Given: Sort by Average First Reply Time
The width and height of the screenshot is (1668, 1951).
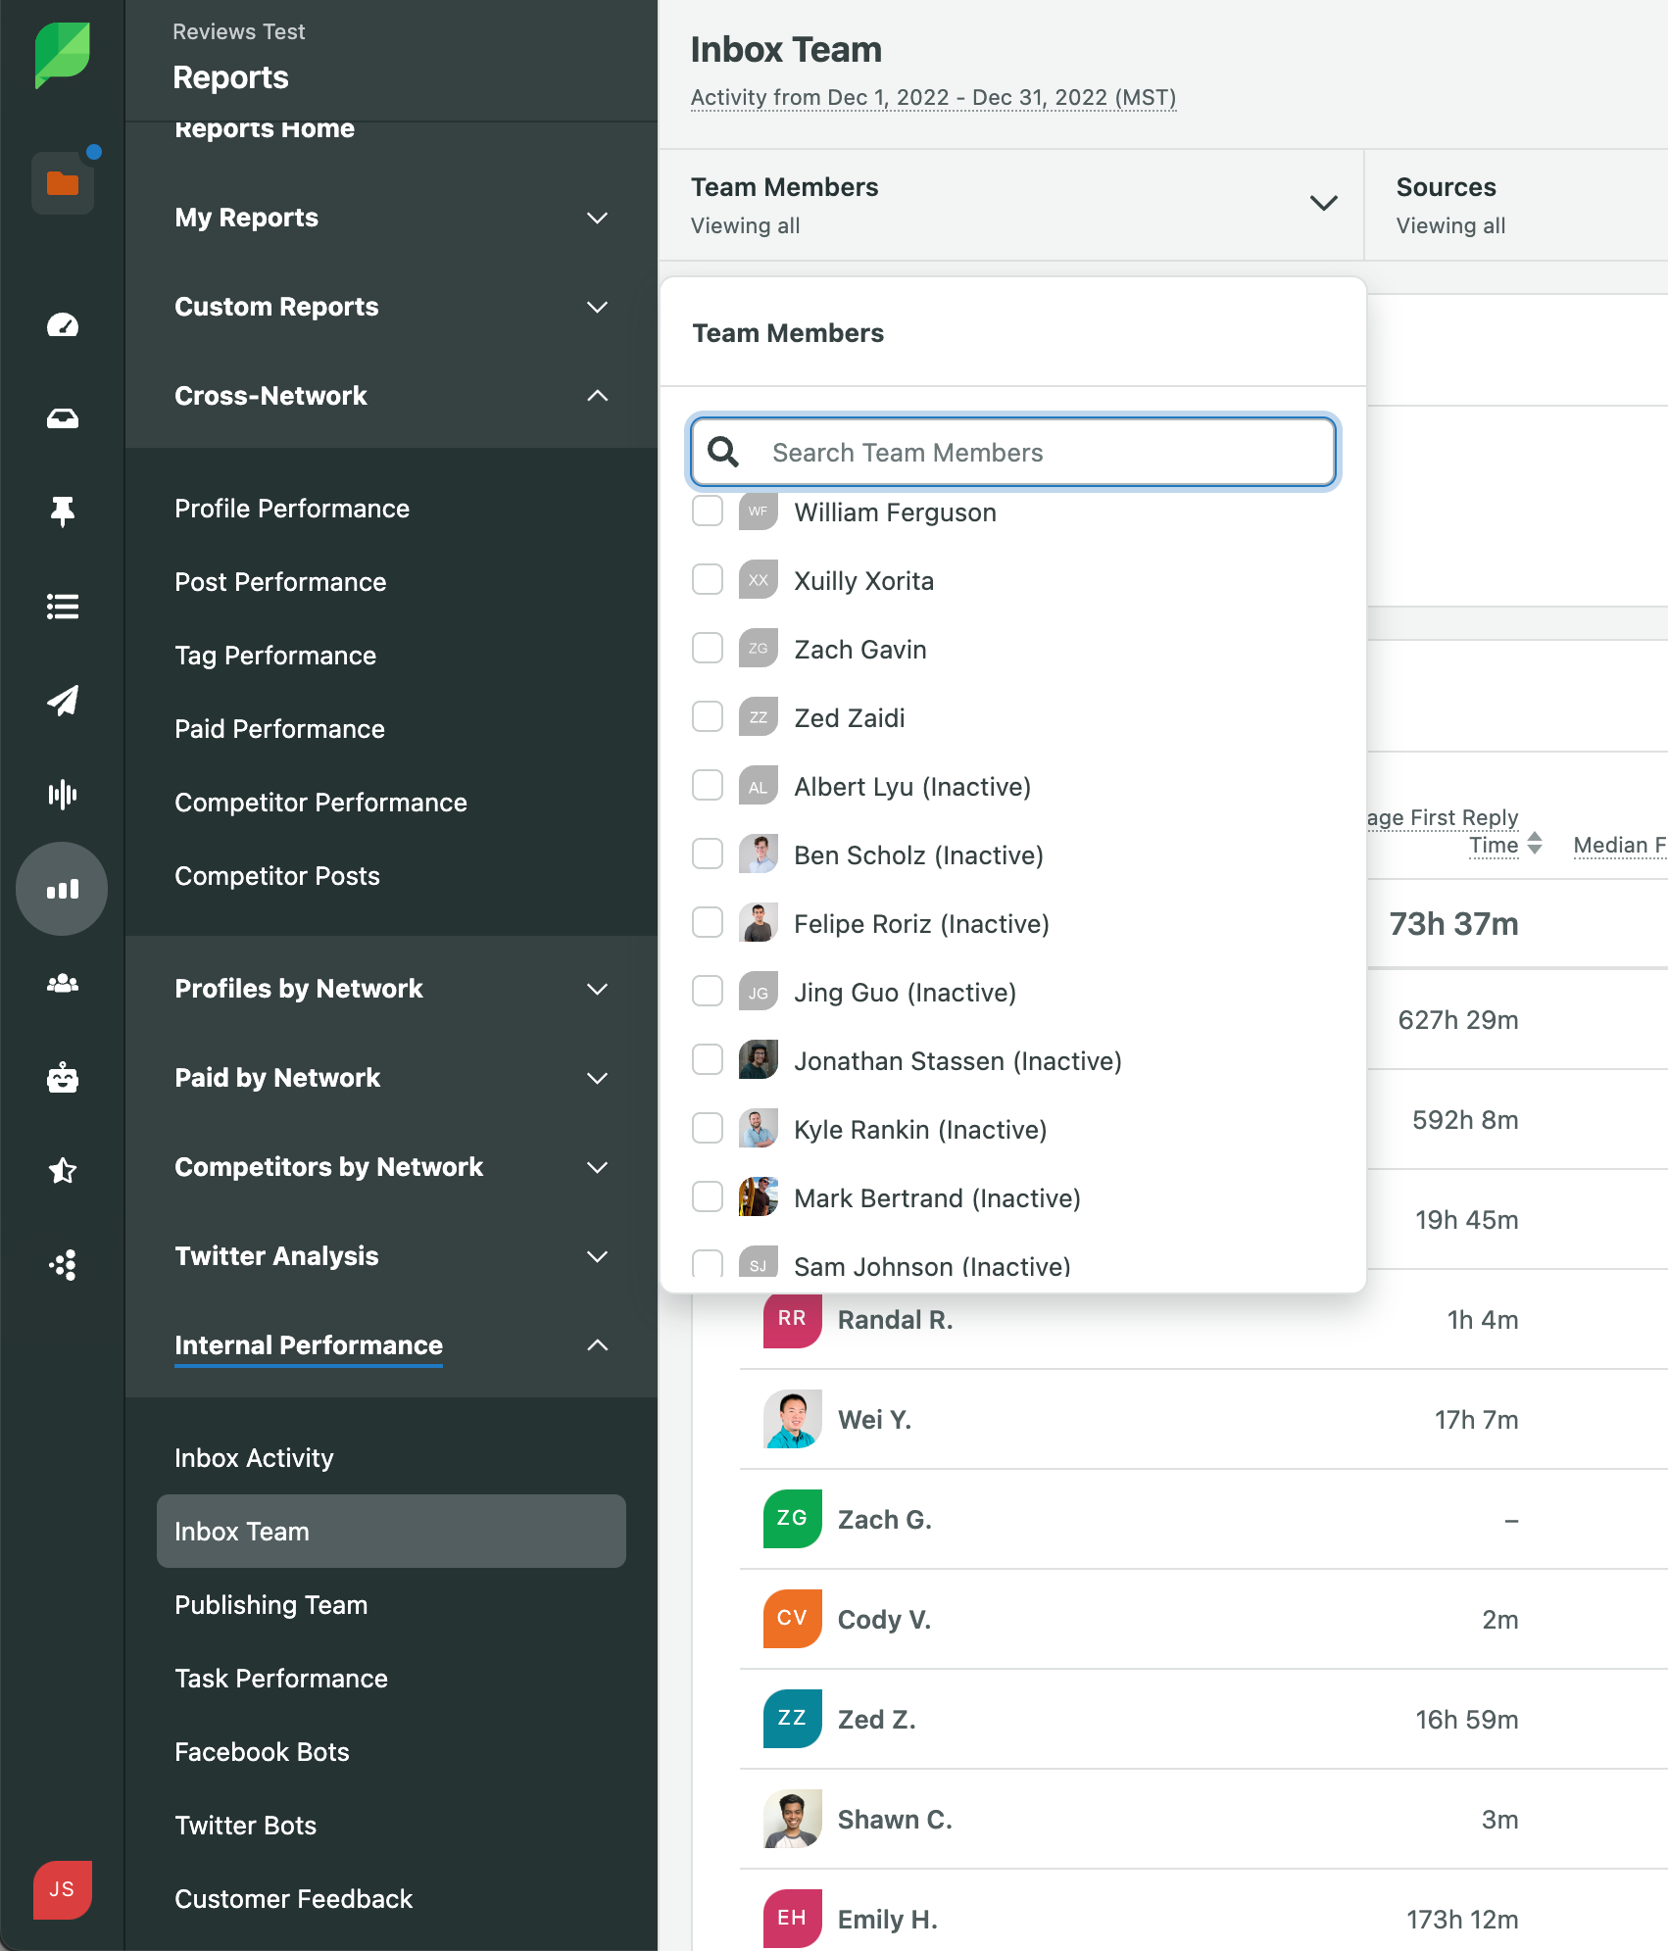Looking at the screenshot, I should click(1534, 844).
